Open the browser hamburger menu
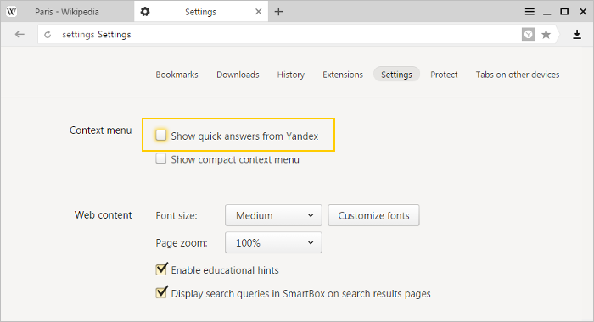The image size is (594, 322). tap(530, 12)
